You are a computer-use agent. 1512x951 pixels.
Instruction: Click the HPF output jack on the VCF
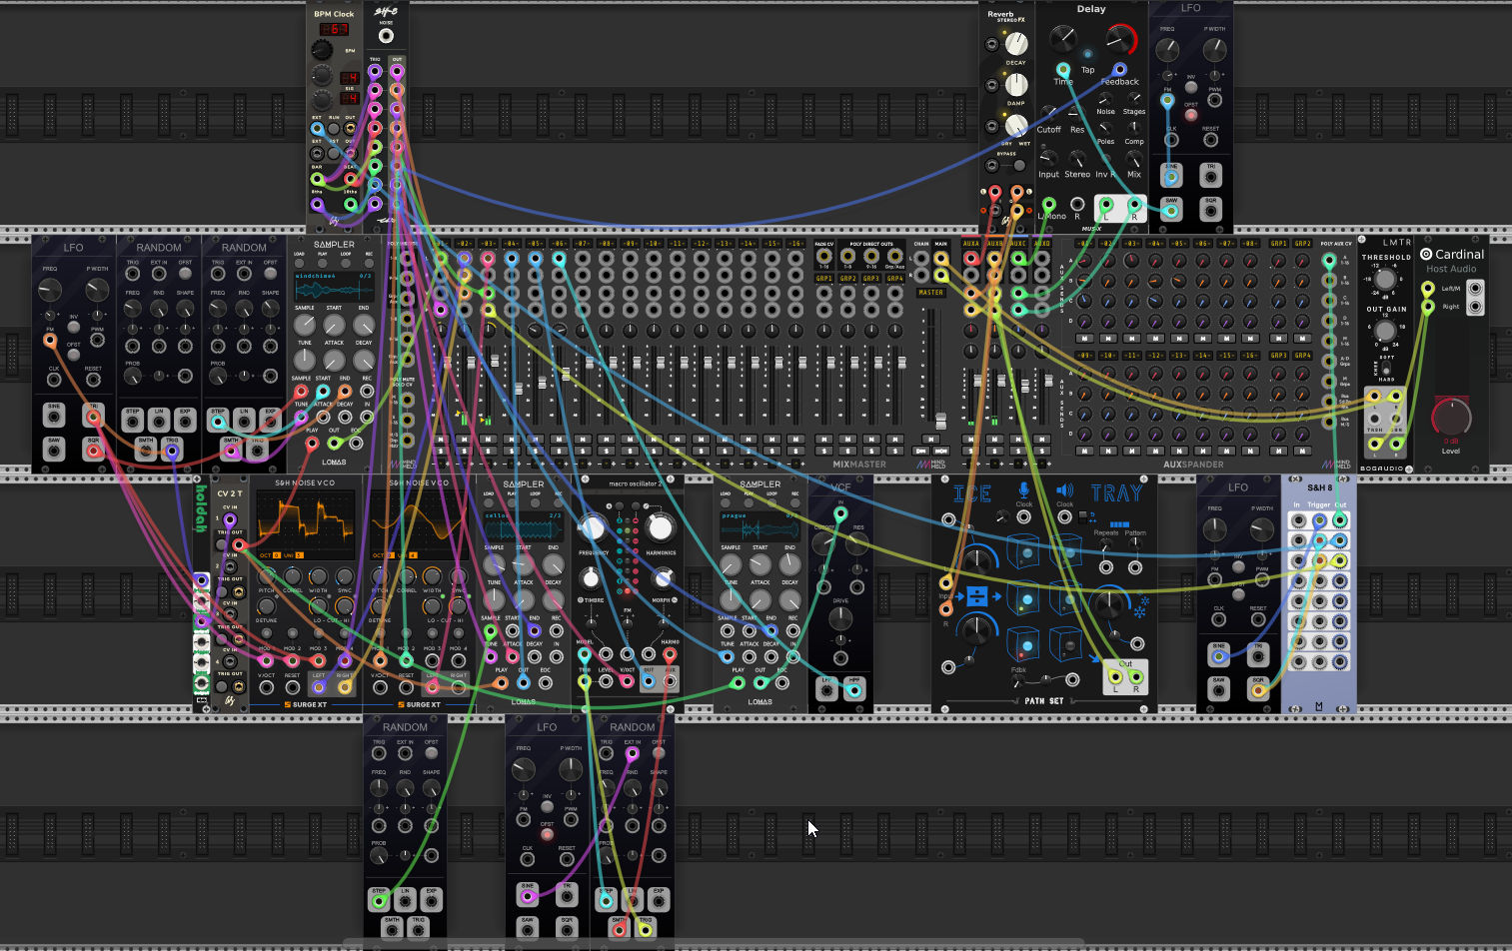853,690
